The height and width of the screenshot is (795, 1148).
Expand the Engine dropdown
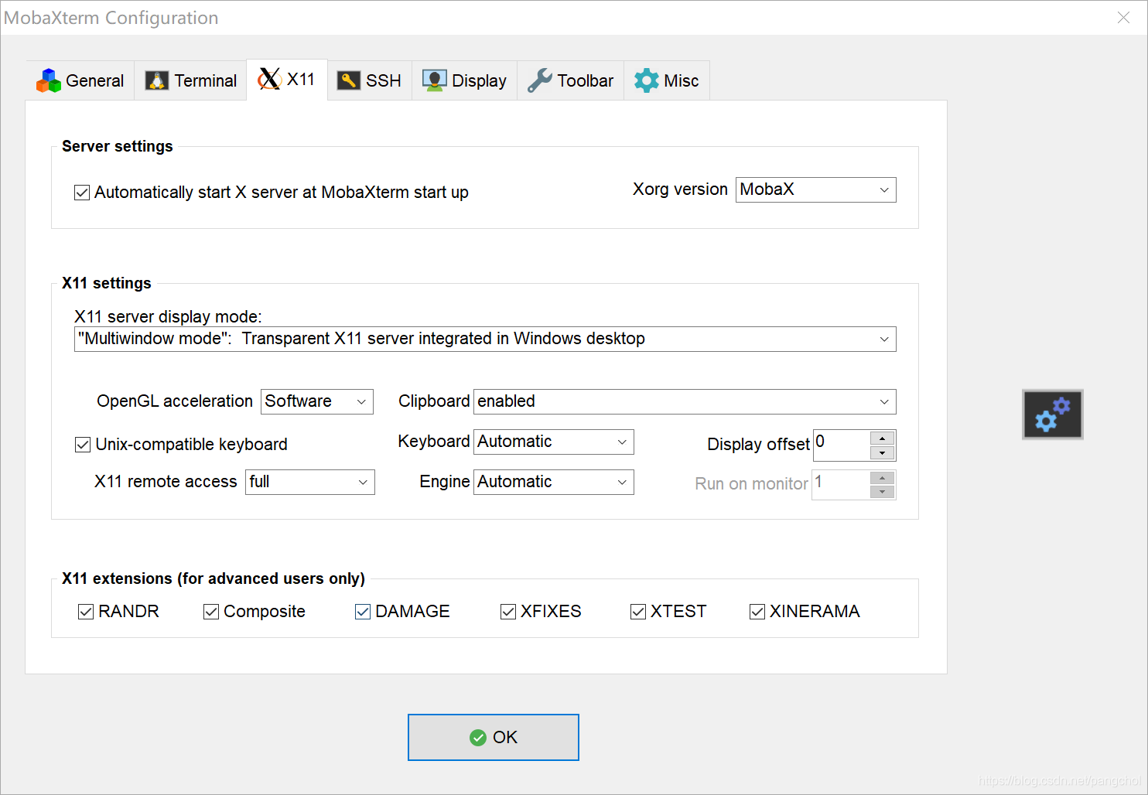tap(554, 482)
